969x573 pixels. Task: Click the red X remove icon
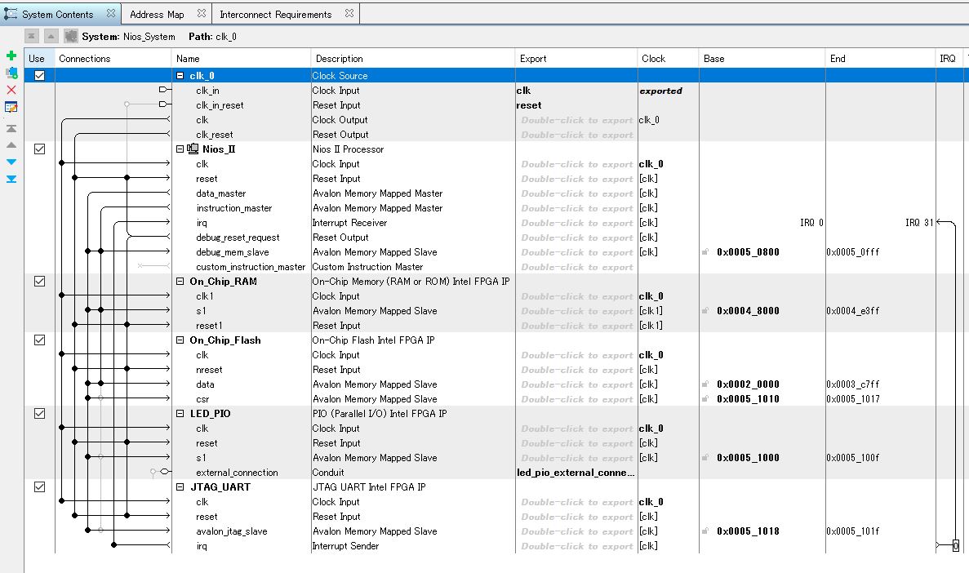pyautogui.click(x=11, y=90)
